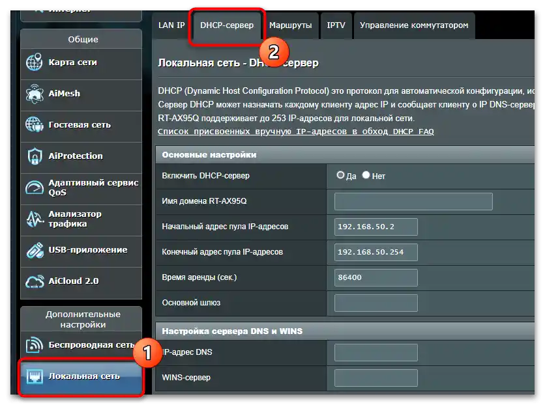Click the USB-приложение icon
545x405 pixels.
pyautogui.click(x=34, y=250)
